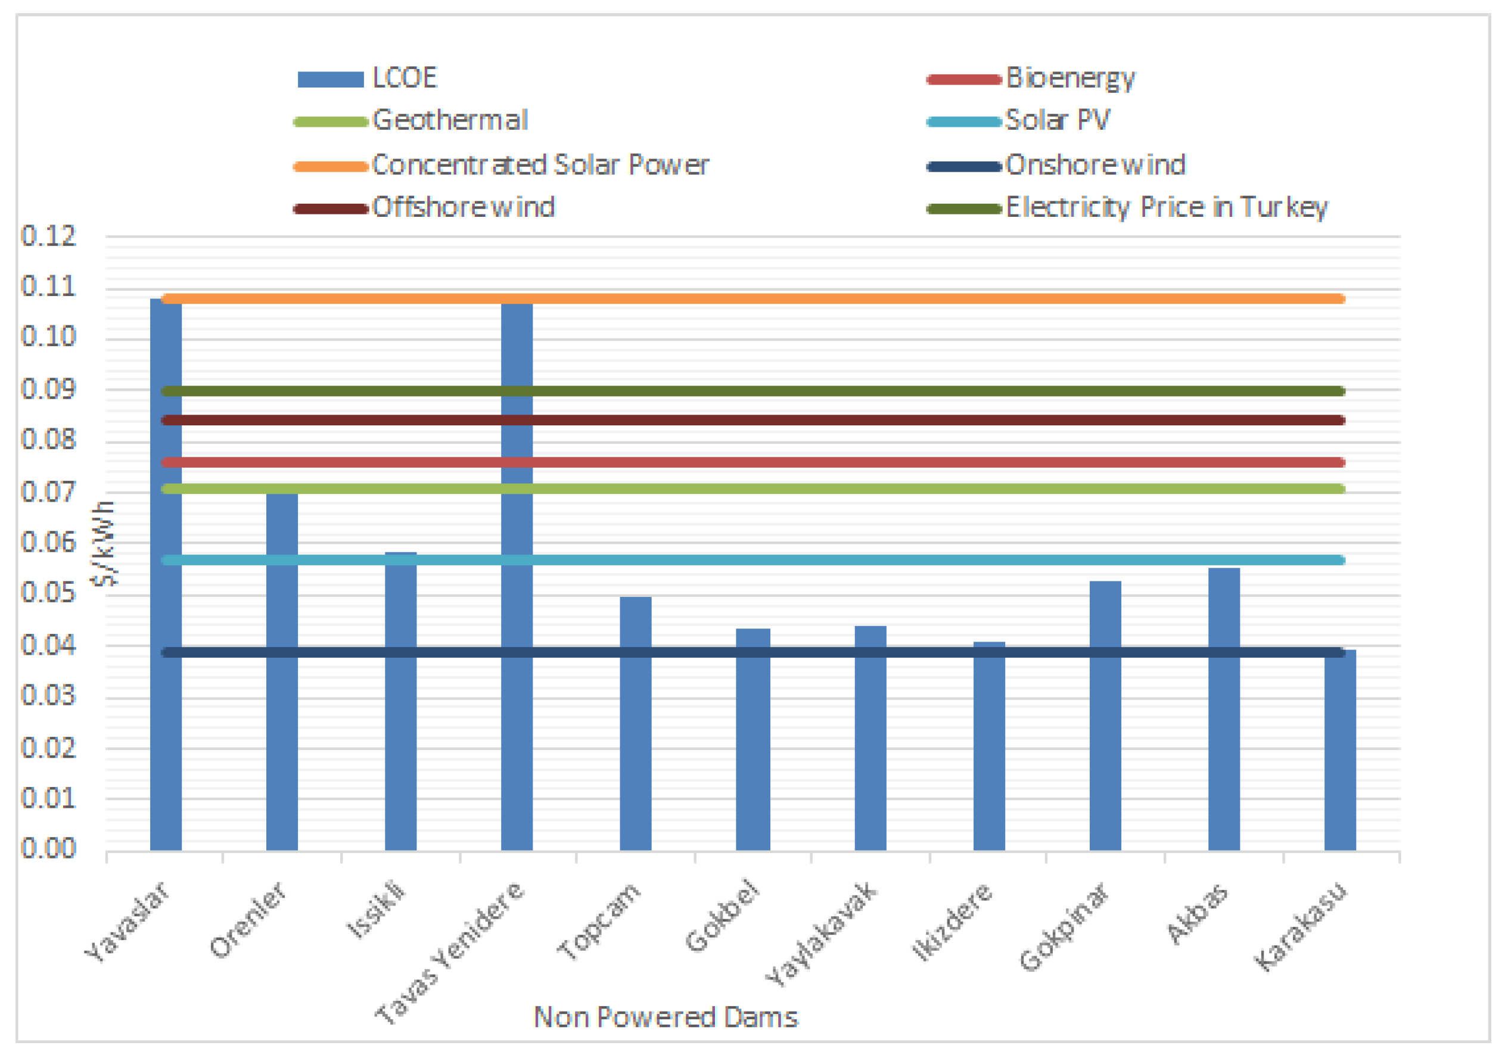Select the Solar PV legend entry
Viewport: 1508px width, 1061px height.
click(x=1057, y=121)
